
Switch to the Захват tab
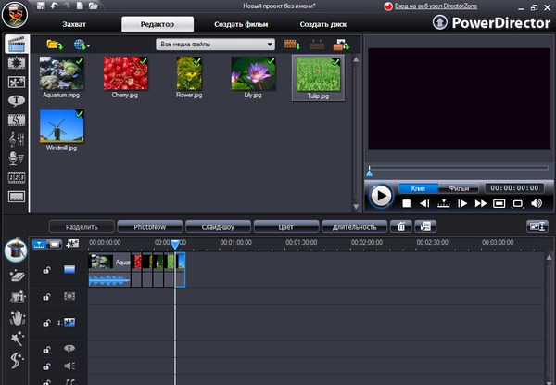(x=74, y=24)
